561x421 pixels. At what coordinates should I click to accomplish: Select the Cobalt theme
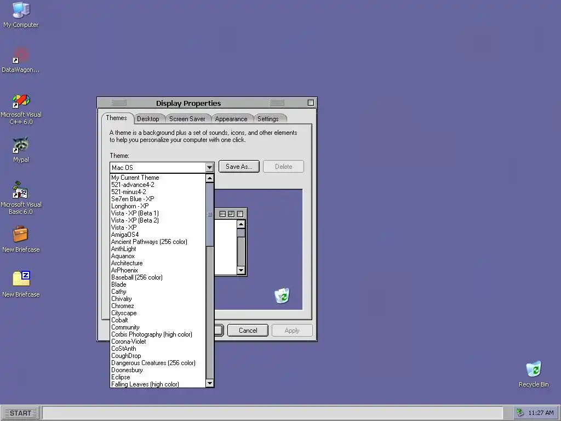[158, 320]
